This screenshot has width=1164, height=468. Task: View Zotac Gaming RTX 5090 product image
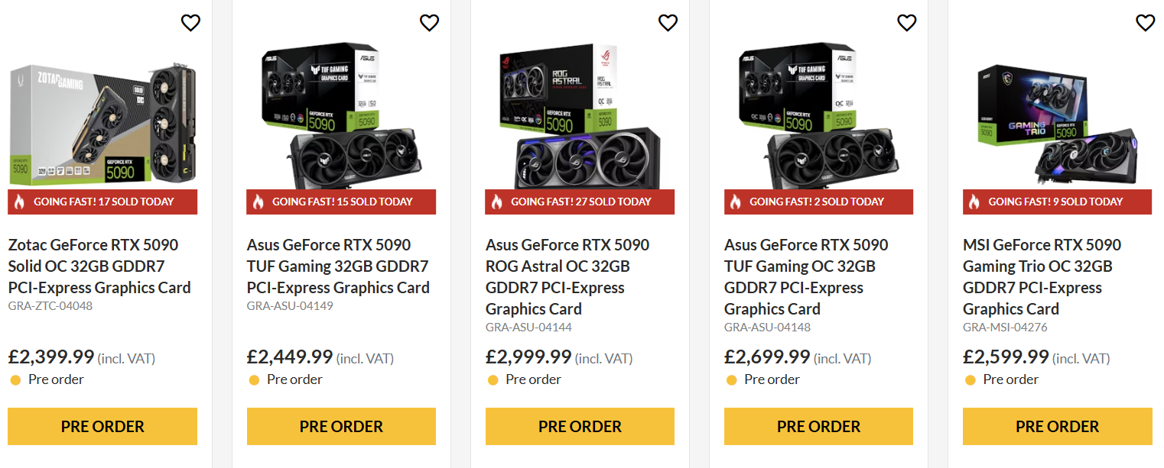(x=102, y=122)
